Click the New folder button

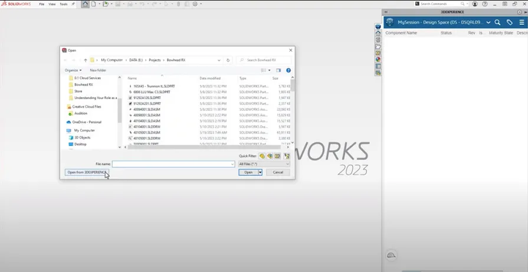pyautogui.click(x=98, y=70)
